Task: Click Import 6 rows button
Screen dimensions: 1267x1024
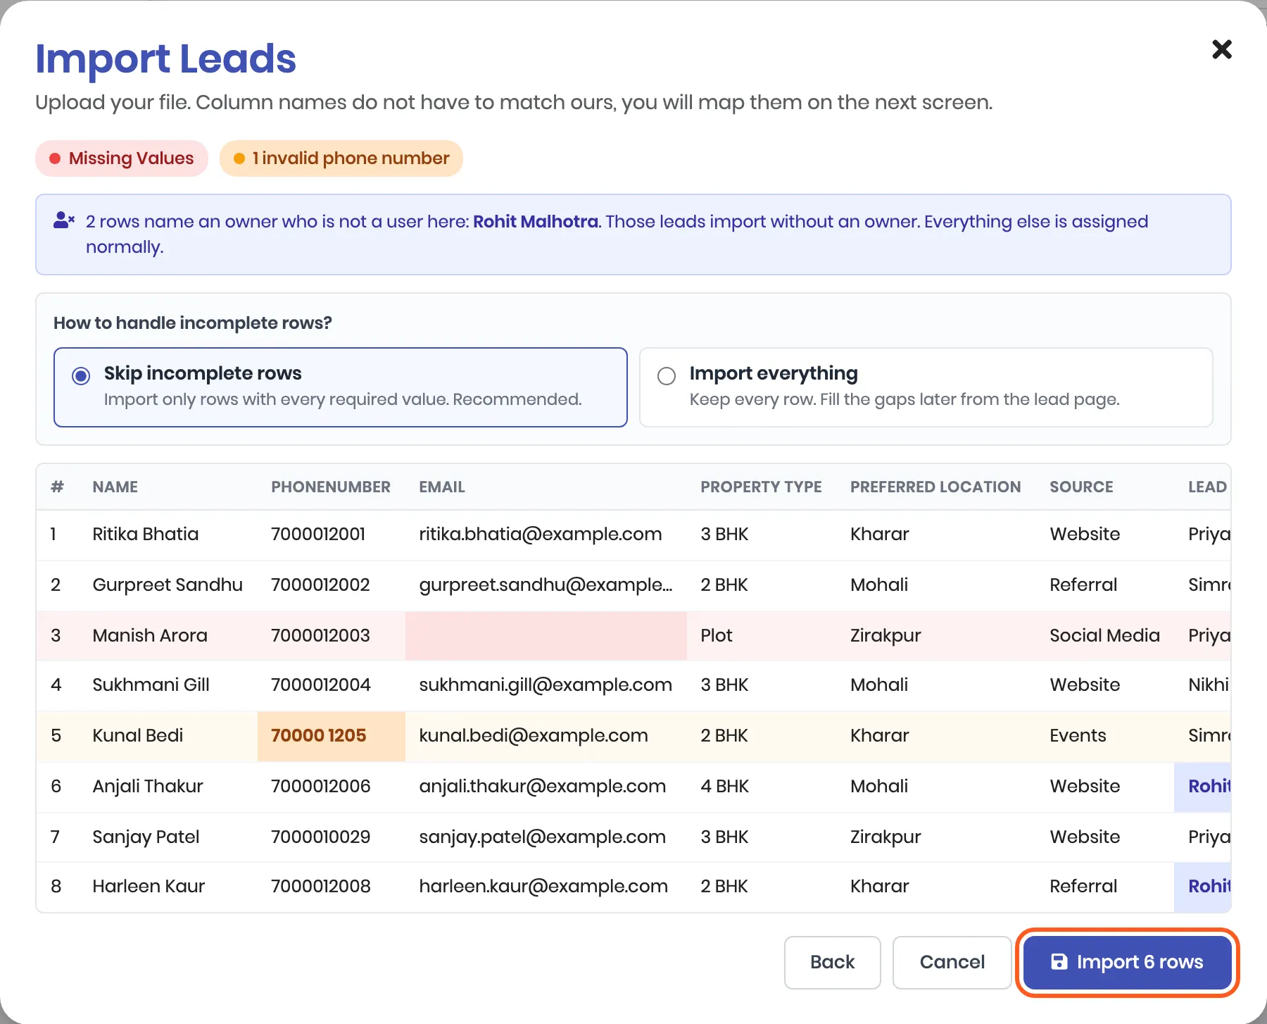Action: (x=1127, y=962)
